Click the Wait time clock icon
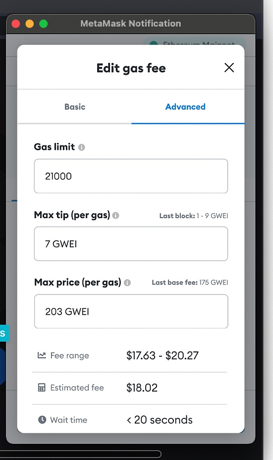The width and height of the screenshot is (273, 460). tap(42, 420)
